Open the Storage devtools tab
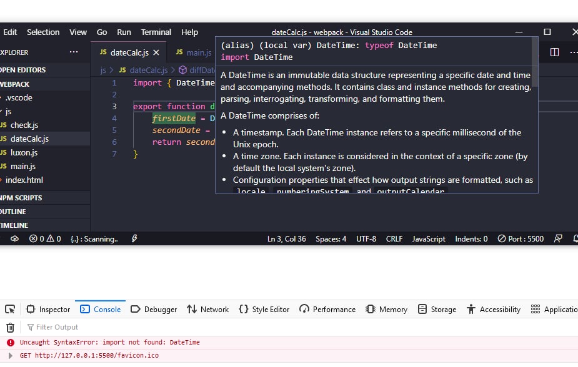This screenshot has height=367, width=578. point(437,309)
